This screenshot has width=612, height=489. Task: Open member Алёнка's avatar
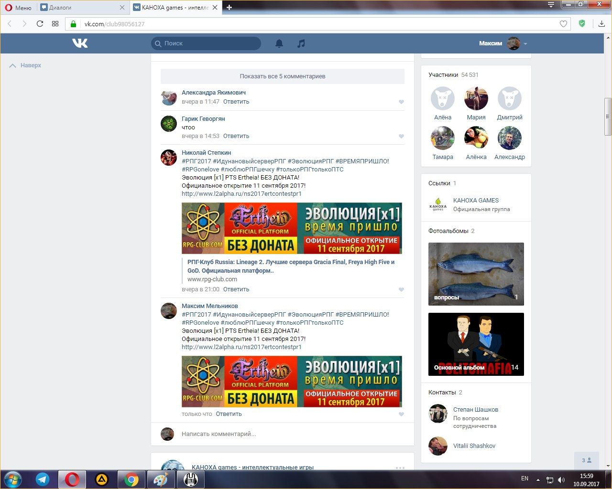[x=476, y=138]
